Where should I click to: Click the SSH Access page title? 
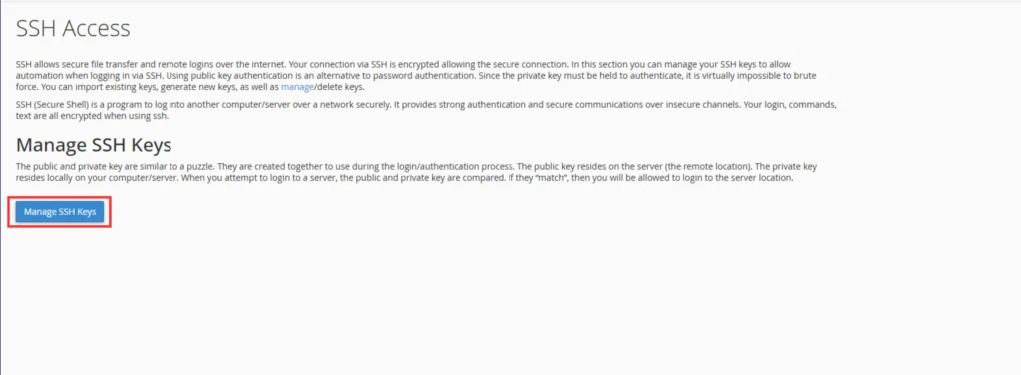[x=73, y=29]
